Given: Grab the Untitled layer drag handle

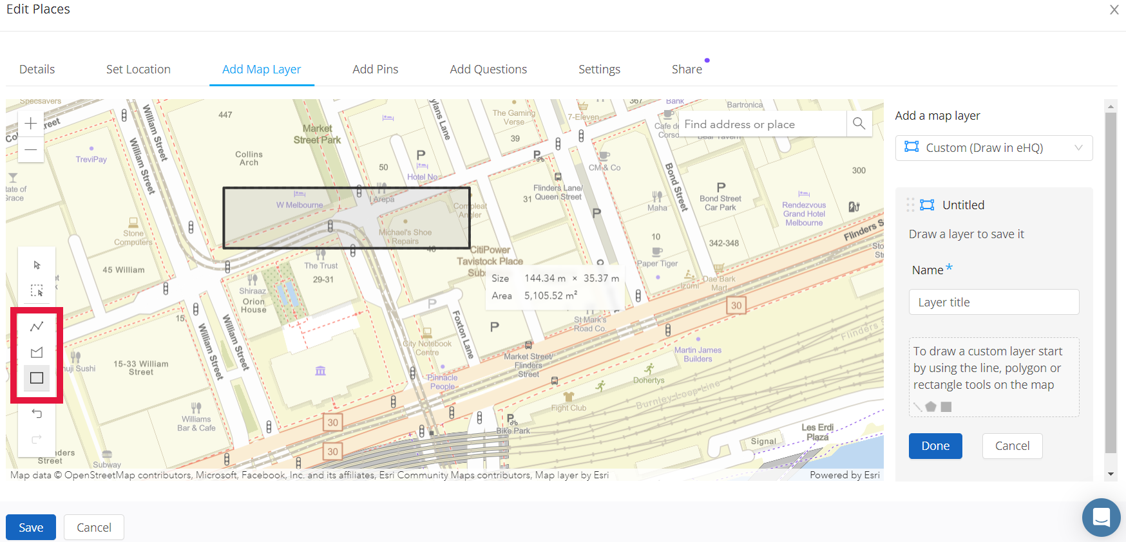Looking at the screenshot, I should pos(910,205).
